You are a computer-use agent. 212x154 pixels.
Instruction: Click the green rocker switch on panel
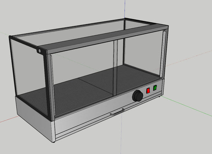point(155,88)
